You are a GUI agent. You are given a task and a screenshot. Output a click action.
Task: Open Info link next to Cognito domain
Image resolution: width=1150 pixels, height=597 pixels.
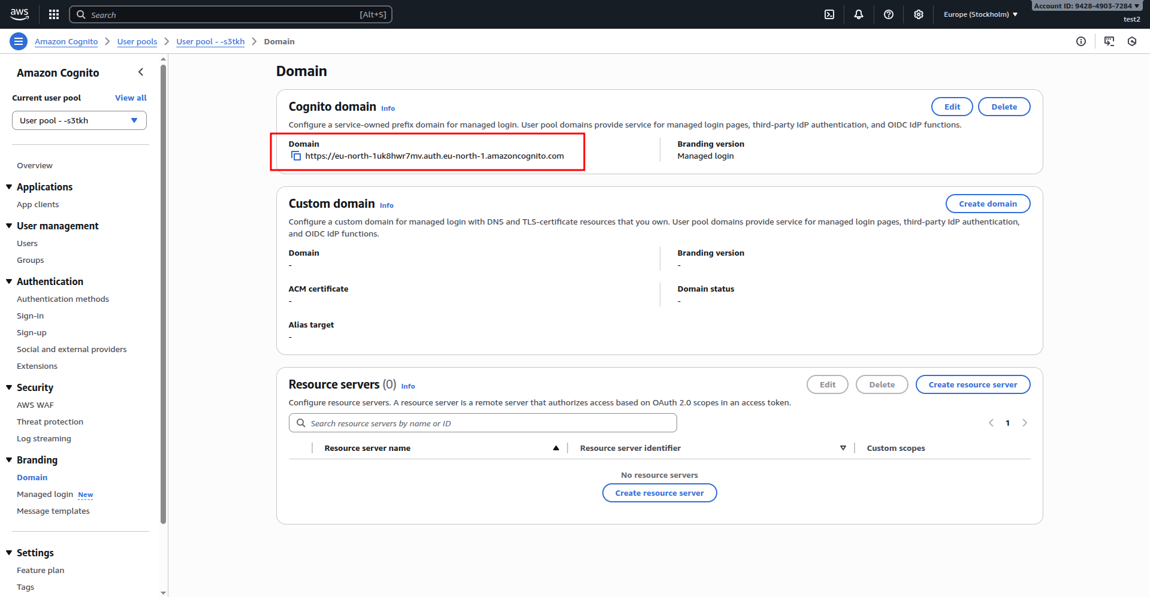click(x=388, y=108)
